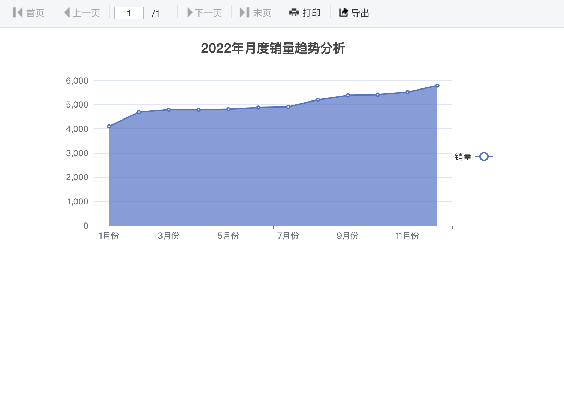Click 打印 to print report

point(305,13)
